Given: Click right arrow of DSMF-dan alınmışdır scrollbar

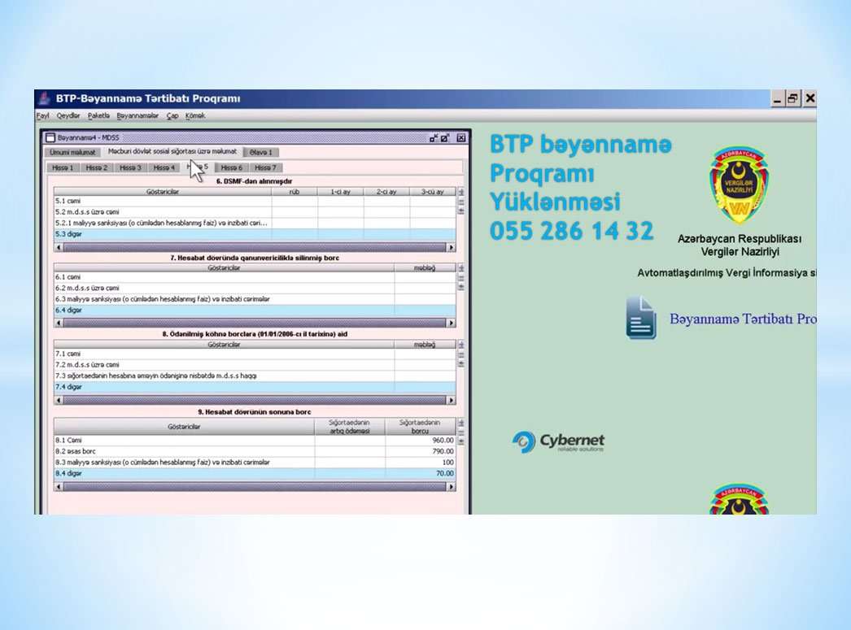Looking at the screenshot, I should tap(451, 247).
